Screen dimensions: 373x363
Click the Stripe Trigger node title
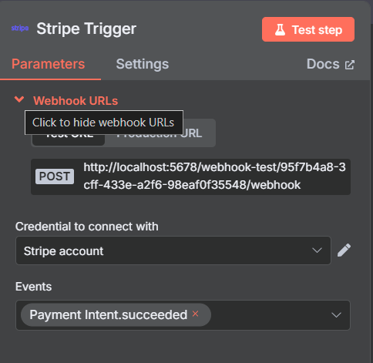point(86,29)
